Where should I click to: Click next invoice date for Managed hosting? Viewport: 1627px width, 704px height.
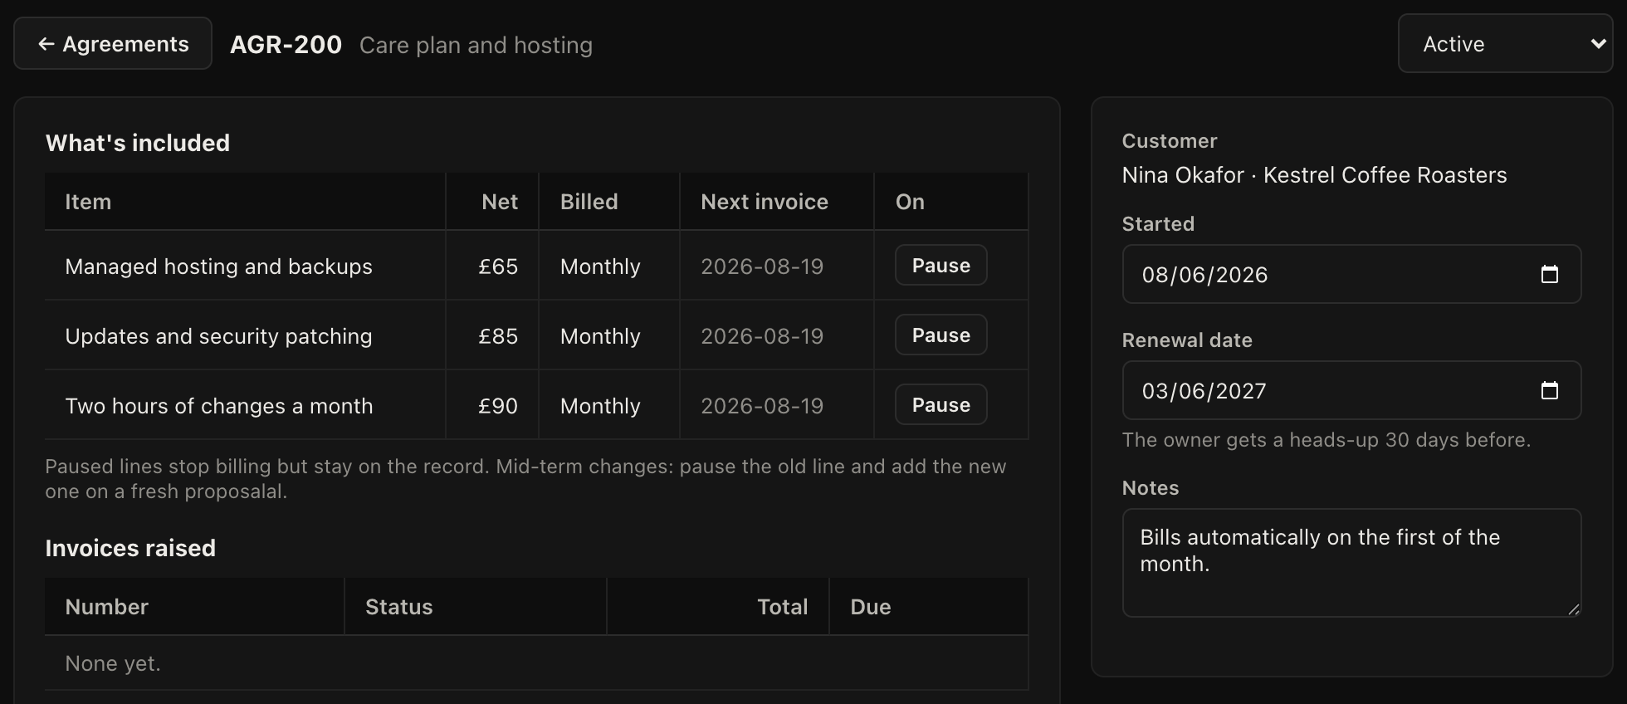coord(762,266)
